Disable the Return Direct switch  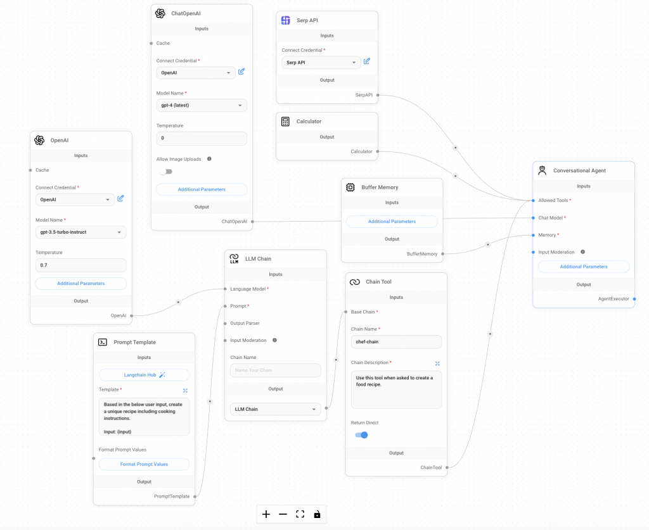361,435
